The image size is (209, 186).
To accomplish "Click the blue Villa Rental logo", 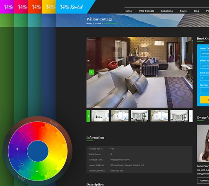I will click(x=71, y=7).
